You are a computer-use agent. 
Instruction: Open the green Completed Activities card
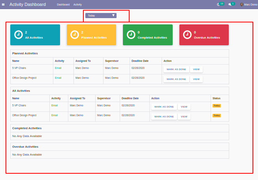pyautogui.click(x=148, y=35)
